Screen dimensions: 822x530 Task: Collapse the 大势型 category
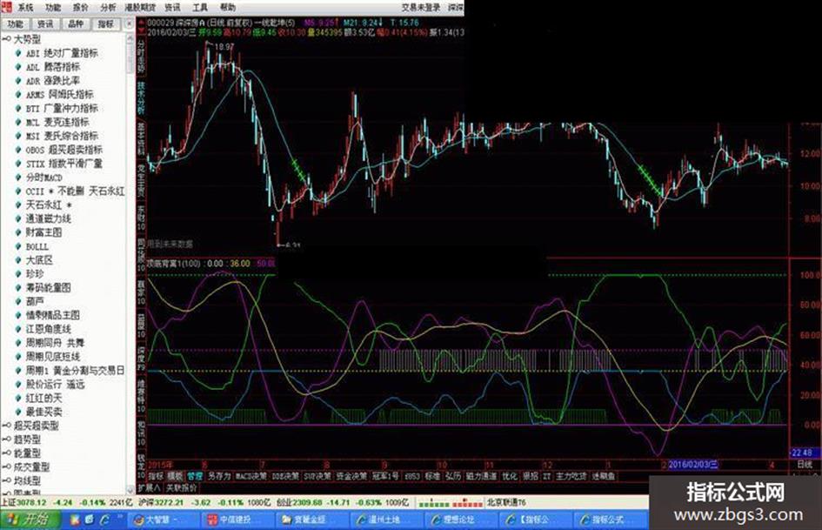click(x=6, y=39)
